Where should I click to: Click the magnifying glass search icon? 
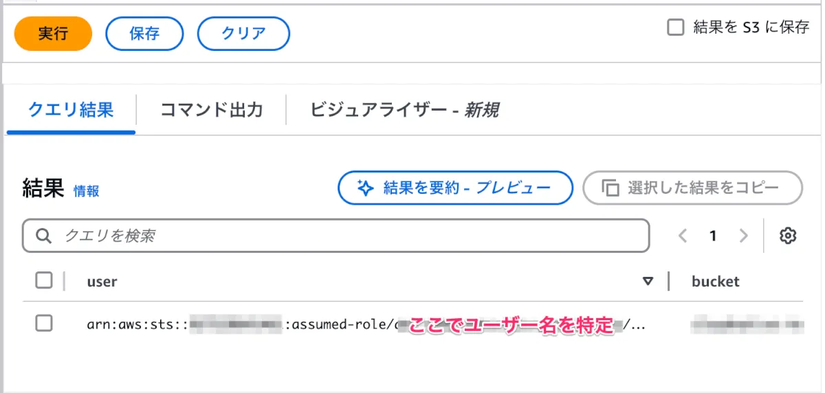click(44, 236)
